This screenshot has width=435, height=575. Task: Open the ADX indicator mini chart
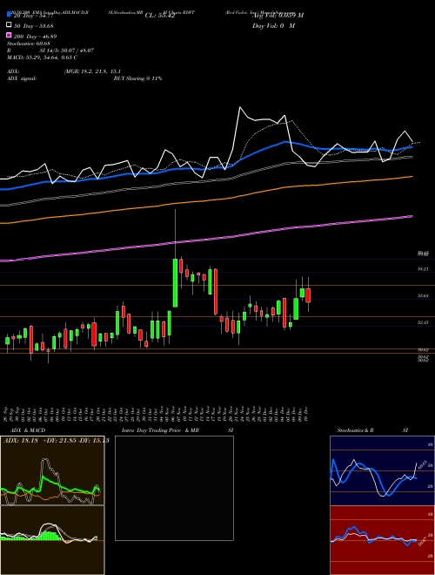52,470
